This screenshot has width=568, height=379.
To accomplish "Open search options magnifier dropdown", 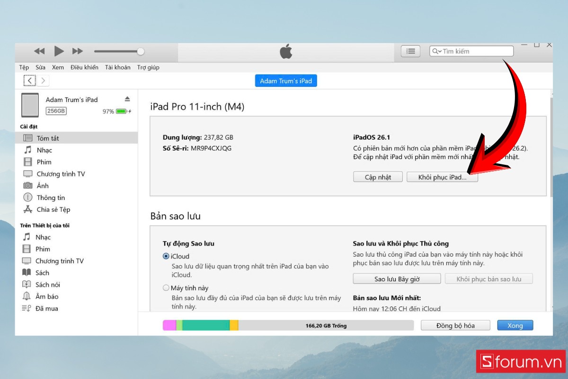I will (436, 51).
